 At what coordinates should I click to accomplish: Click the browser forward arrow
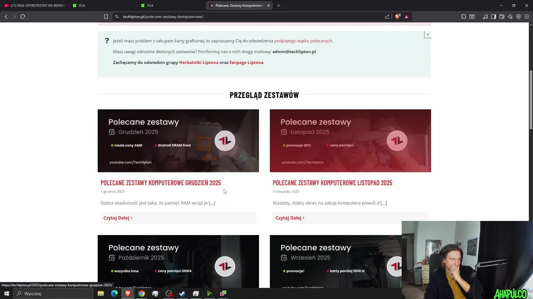point(14,17)
